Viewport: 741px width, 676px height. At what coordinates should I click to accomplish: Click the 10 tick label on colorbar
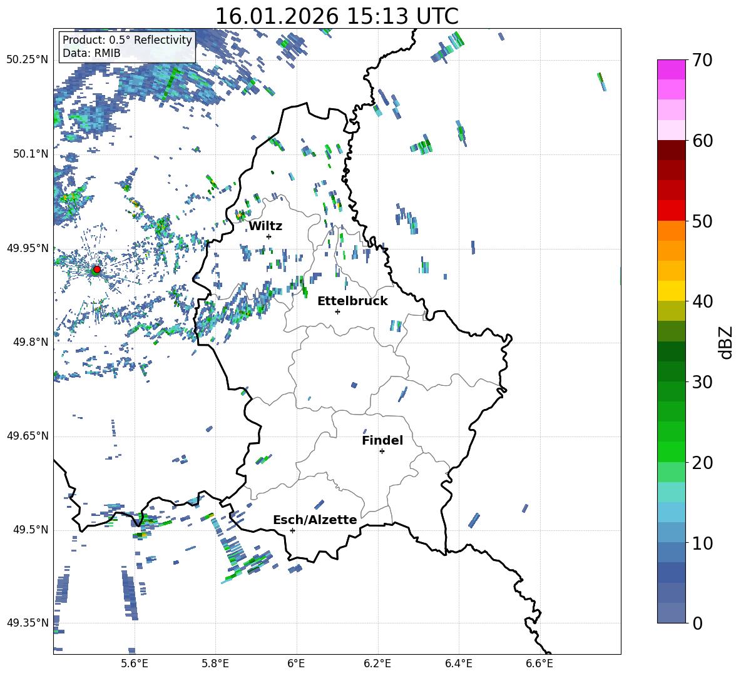pyautogui.click(x=702, y=543)
